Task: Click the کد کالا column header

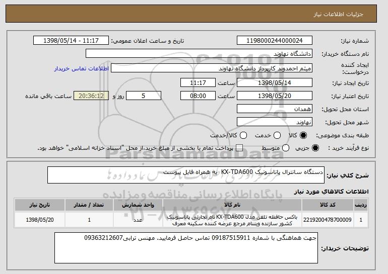Action: click(328, 205)
